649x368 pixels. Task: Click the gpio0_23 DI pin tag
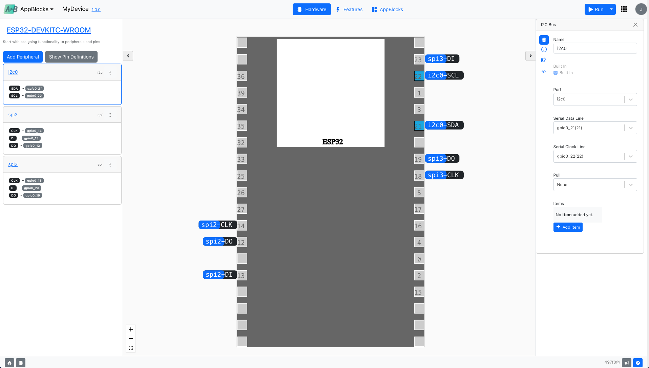[x=32, y=188]
